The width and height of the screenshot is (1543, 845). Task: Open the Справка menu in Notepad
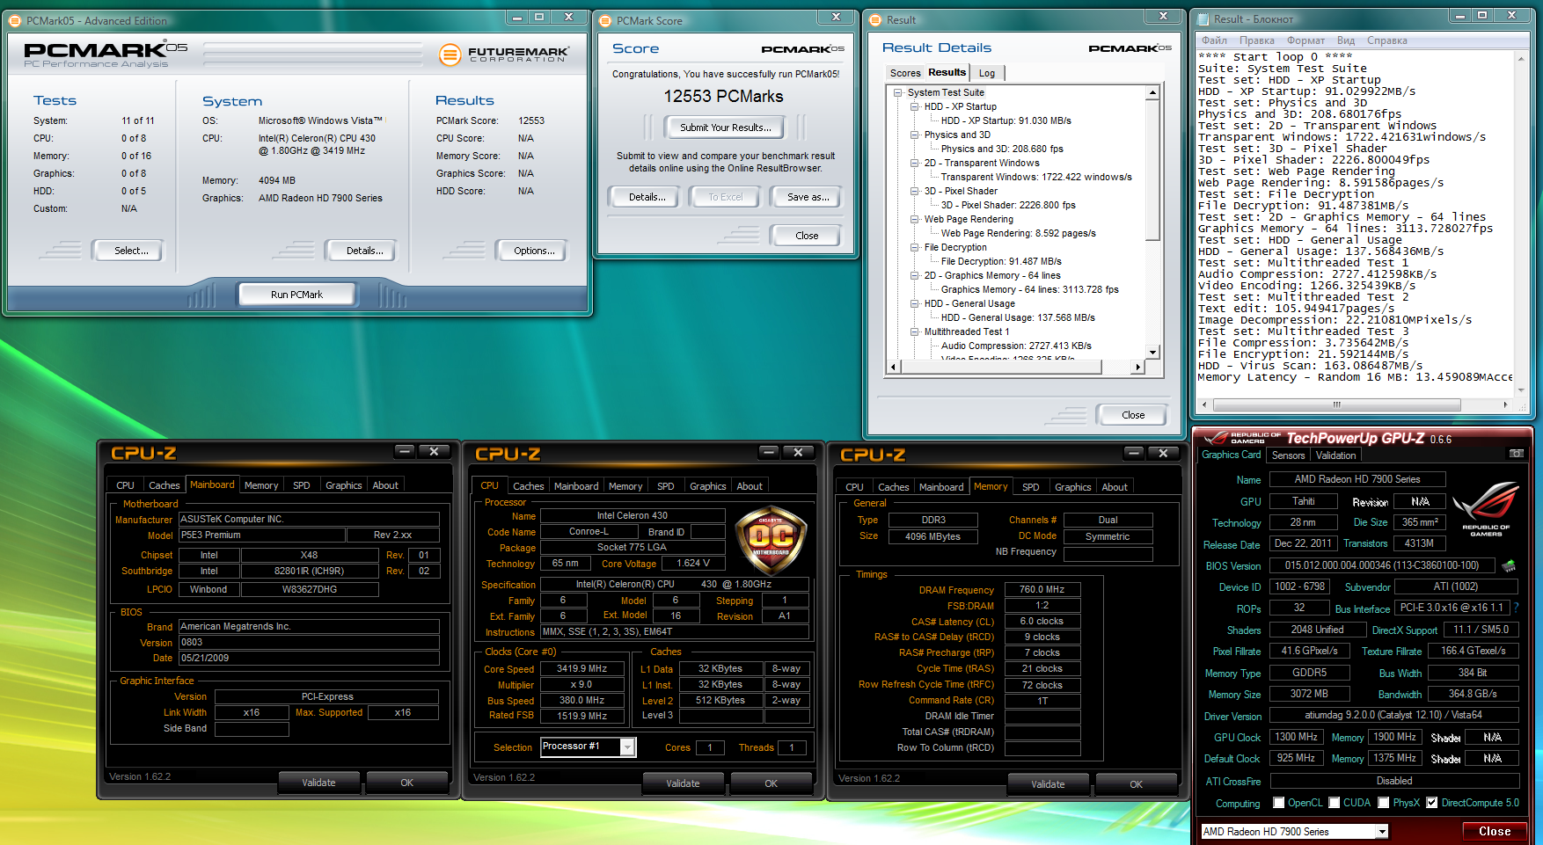coord(1386,40)
